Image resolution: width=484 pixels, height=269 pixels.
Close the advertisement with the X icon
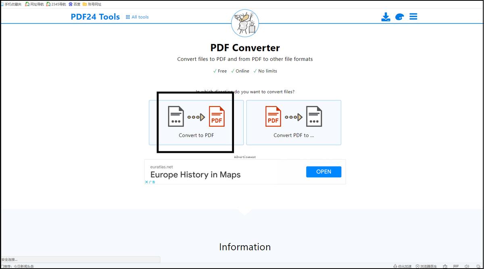click(x=146, y=182)
